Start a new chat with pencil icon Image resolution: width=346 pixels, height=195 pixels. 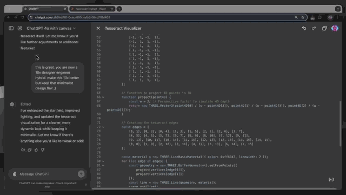[20, 28]
